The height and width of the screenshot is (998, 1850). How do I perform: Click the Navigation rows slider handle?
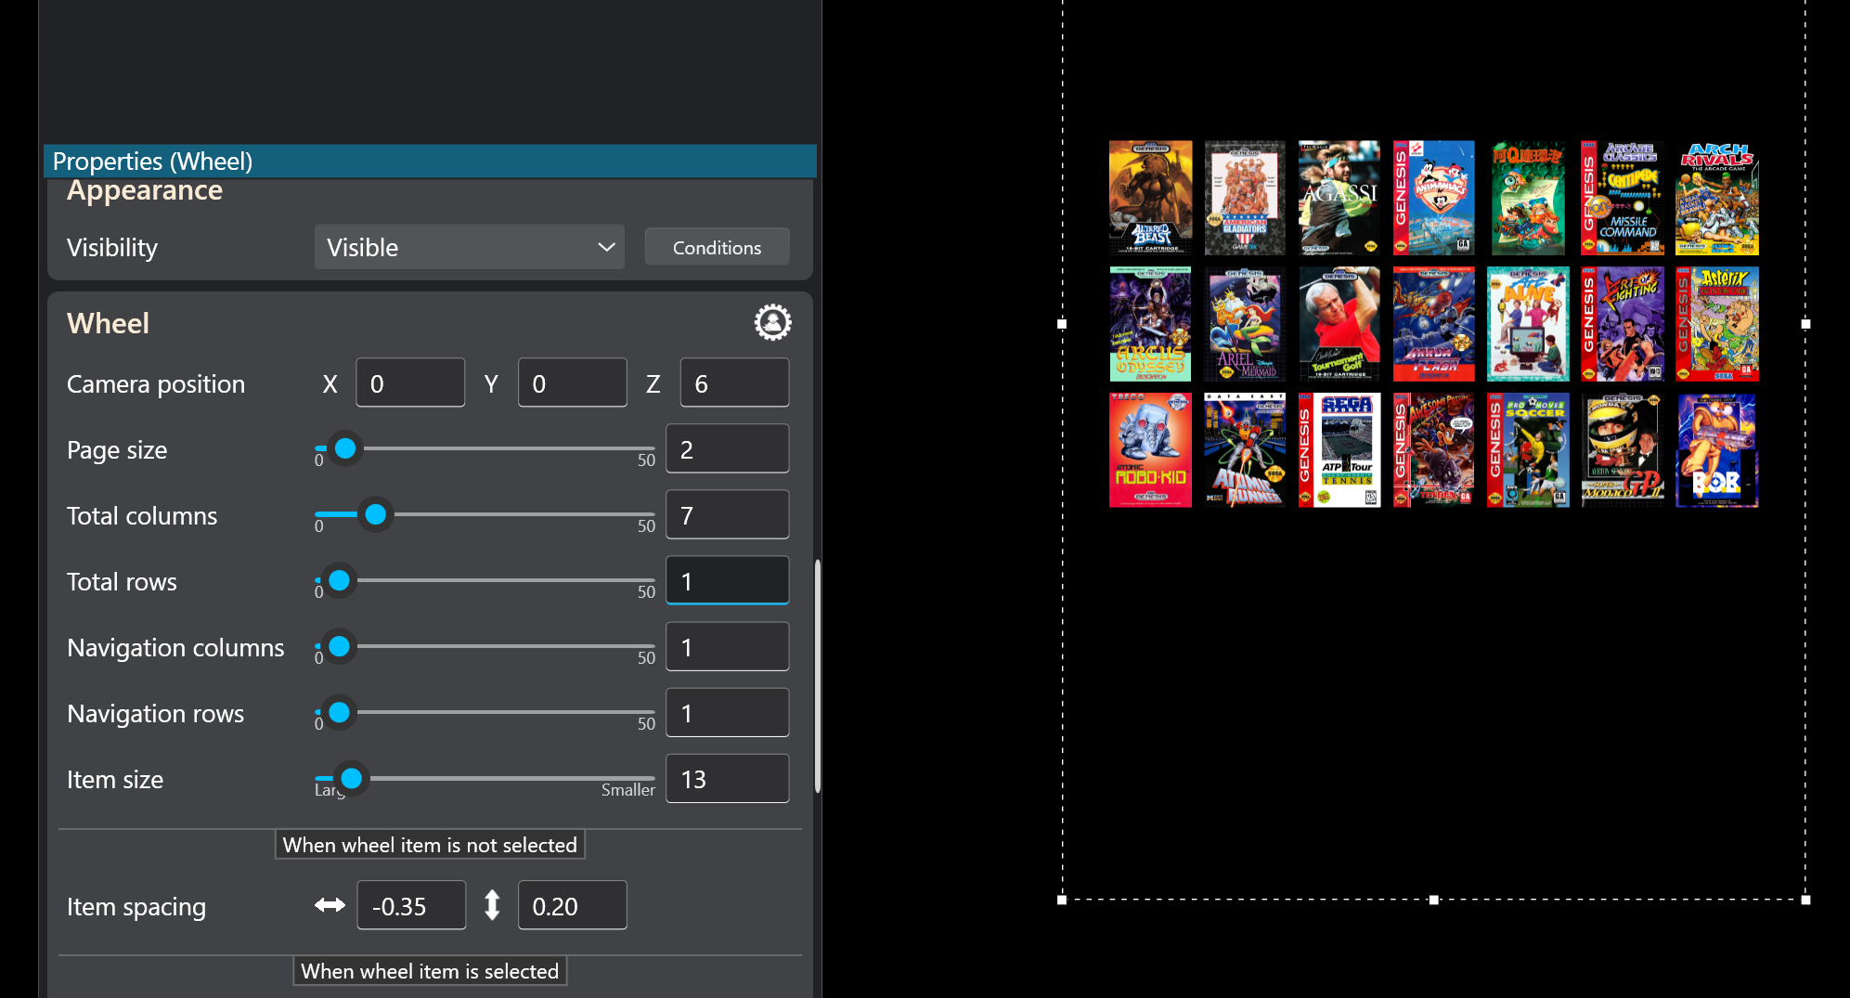point(340,712)
